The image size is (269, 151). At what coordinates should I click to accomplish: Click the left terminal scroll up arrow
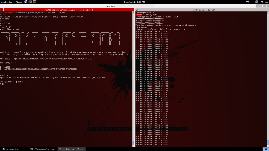(x=133, y=13)
